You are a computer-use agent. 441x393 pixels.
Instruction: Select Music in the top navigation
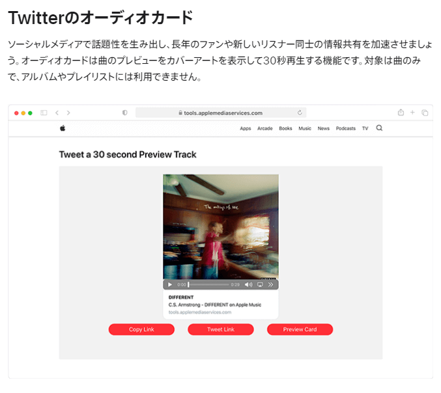[305, 128]
